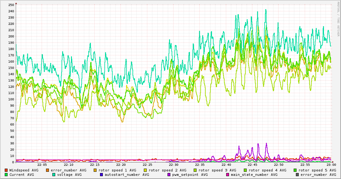Select the "voltage AVG" legend label
341x179 pixels.
point(69,175)
